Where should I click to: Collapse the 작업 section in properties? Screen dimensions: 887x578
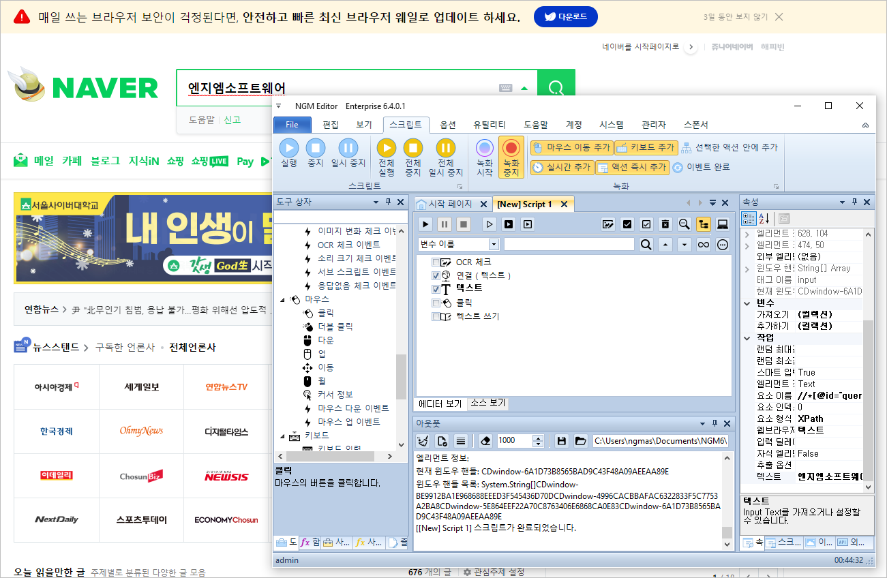click(x=747, y=337)
